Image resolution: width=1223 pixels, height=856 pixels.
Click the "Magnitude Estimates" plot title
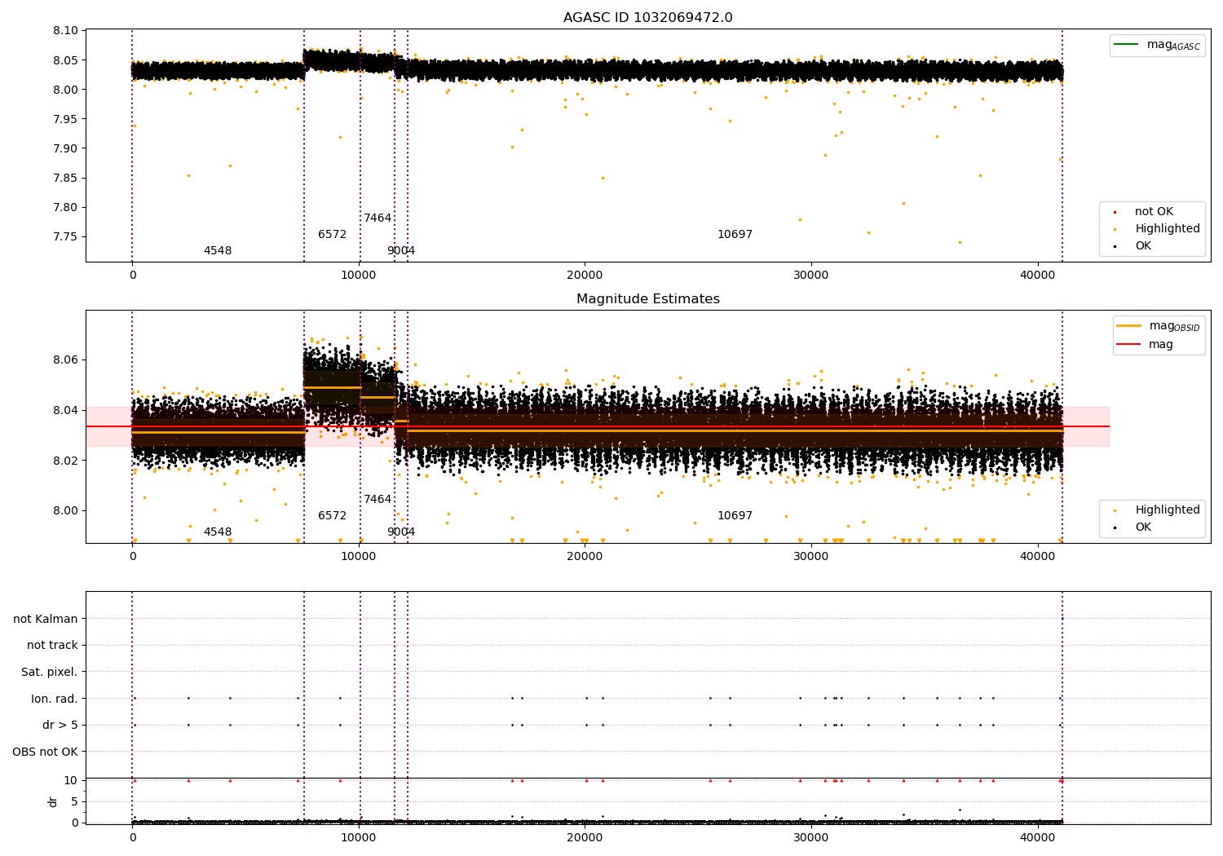point(647,299)
